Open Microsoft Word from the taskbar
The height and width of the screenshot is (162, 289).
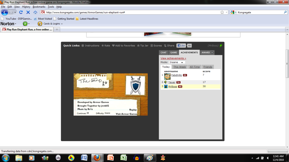coord(84,158)
